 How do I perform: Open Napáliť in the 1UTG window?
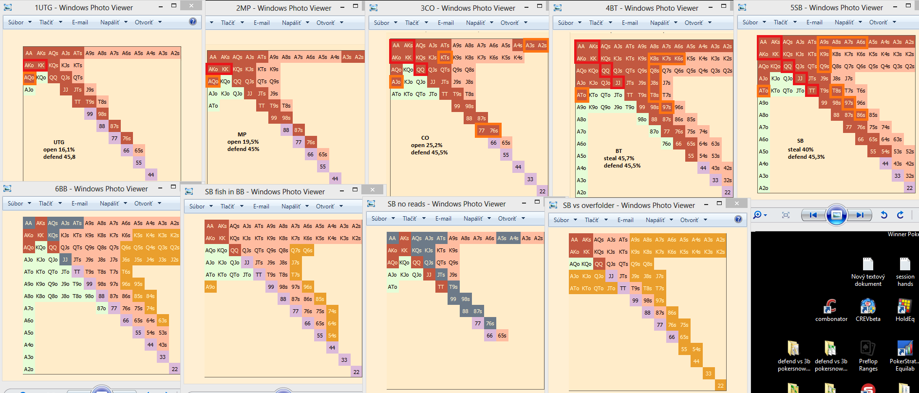tap(113, 22)
